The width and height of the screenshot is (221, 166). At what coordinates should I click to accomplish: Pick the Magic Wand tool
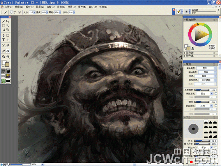[8, 25]
